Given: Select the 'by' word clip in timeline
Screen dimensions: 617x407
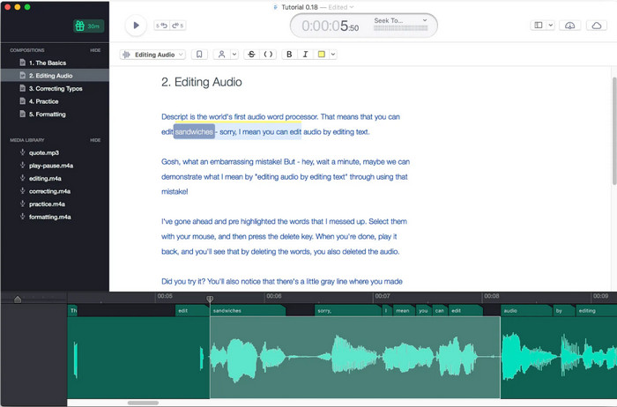Looking at the screenshot, I should (x=564, y=311).
